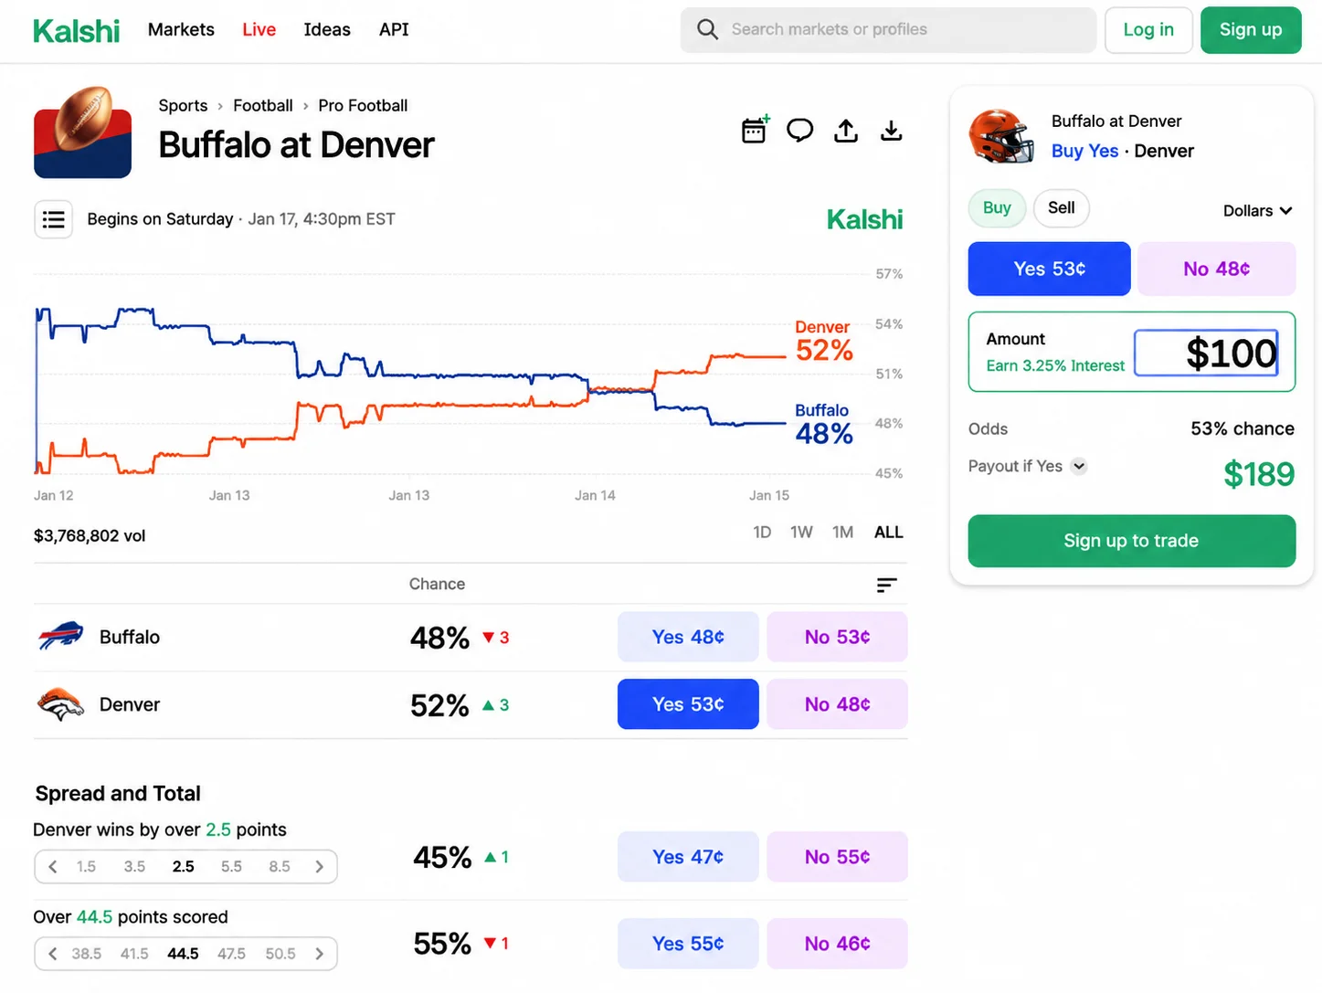This screenshot has width=1322, height=993.
Task: Select 47.5 total points option
Action: pyautogui.click(x=231, y=954)
